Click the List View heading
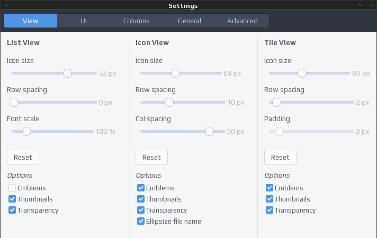 pos(23,42)
